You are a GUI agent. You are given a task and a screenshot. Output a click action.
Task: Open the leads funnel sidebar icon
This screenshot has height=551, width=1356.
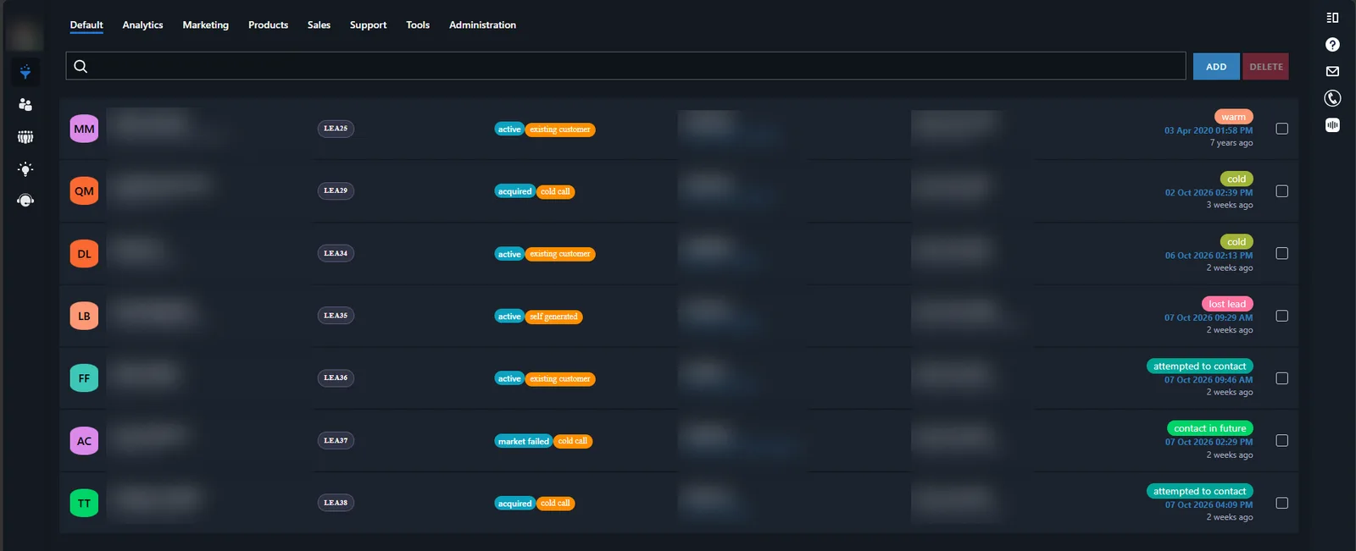(x=25, y=72)
